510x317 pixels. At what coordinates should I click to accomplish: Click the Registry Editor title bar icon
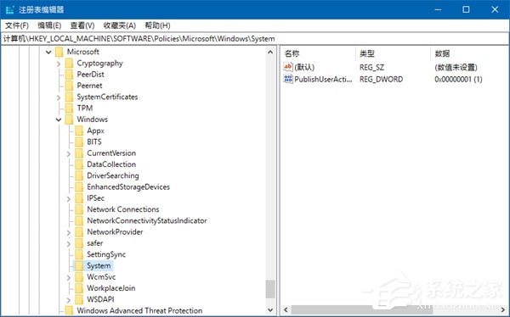coord(9,9)
